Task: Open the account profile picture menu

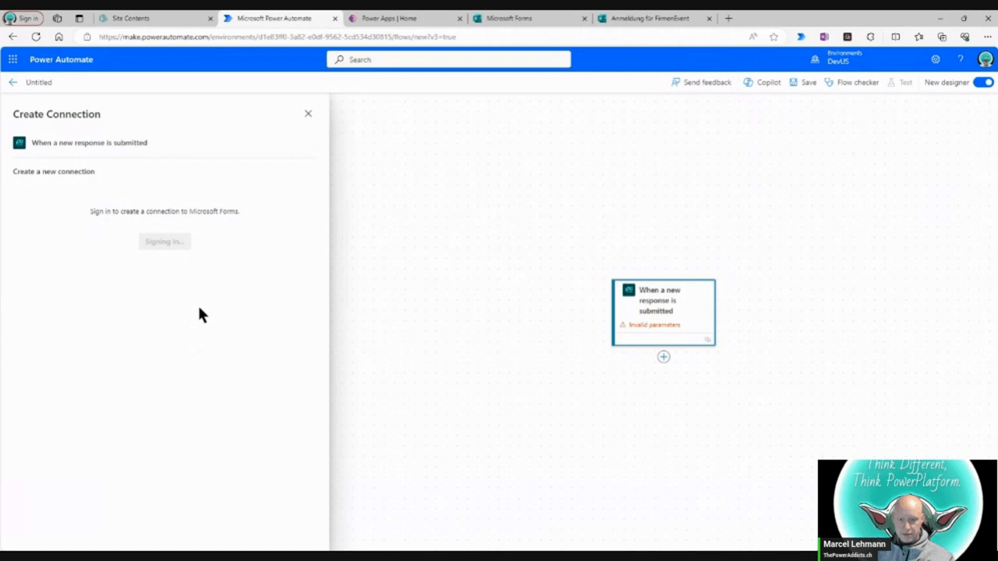Action: click(986, 59)
